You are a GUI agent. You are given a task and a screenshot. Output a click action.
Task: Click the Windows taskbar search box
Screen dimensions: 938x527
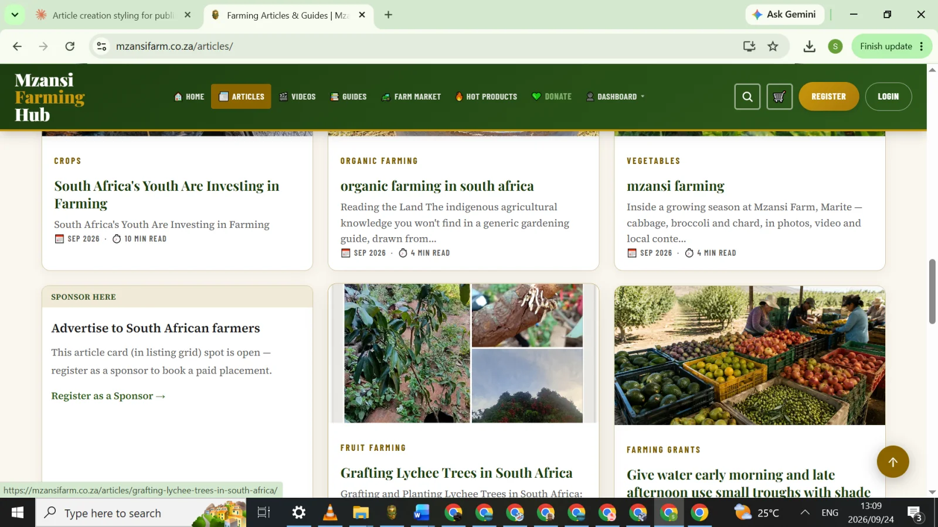click(x=141, y=513)
